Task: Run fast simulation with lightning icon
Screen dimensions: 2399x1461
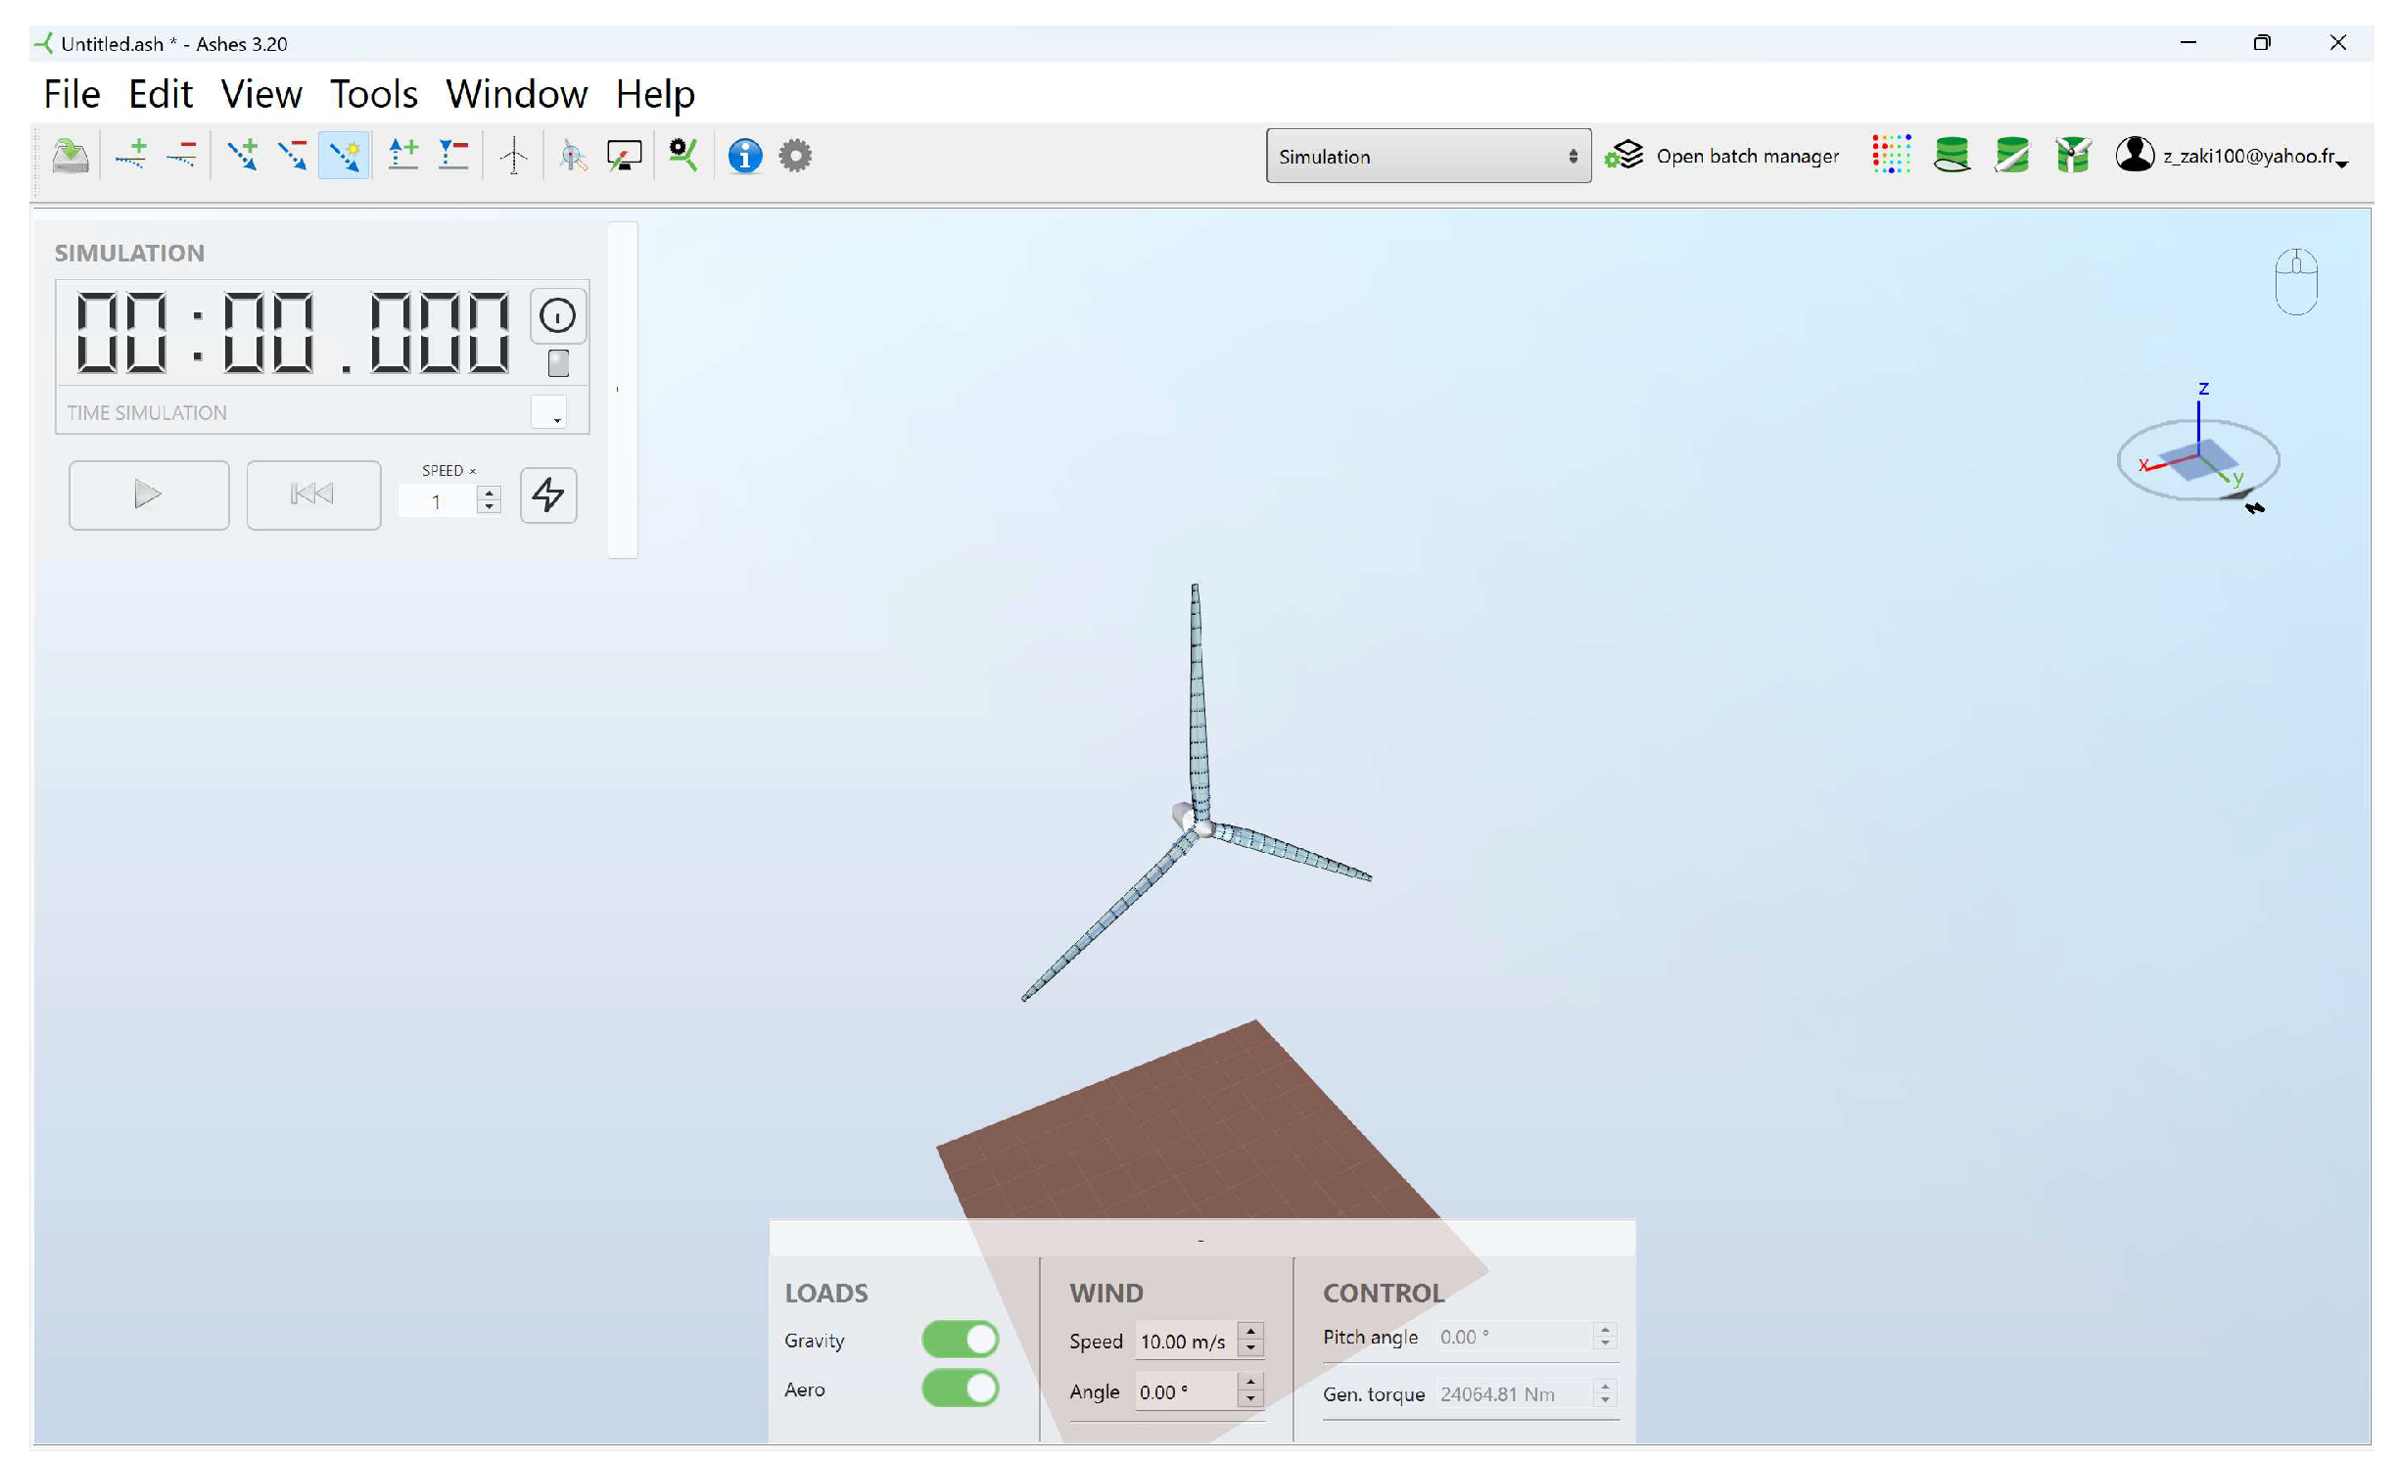Action: pyautogui.click(x=548, y=495)
